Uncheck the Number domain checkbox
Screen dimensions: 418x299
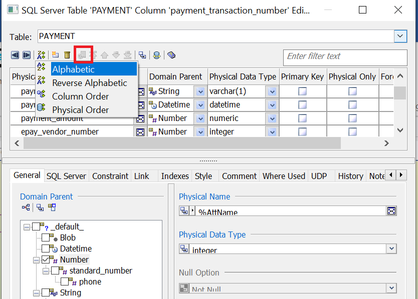point(46,259)
